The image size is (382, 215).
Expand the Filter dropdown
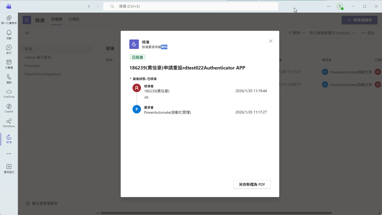(296, 33)
